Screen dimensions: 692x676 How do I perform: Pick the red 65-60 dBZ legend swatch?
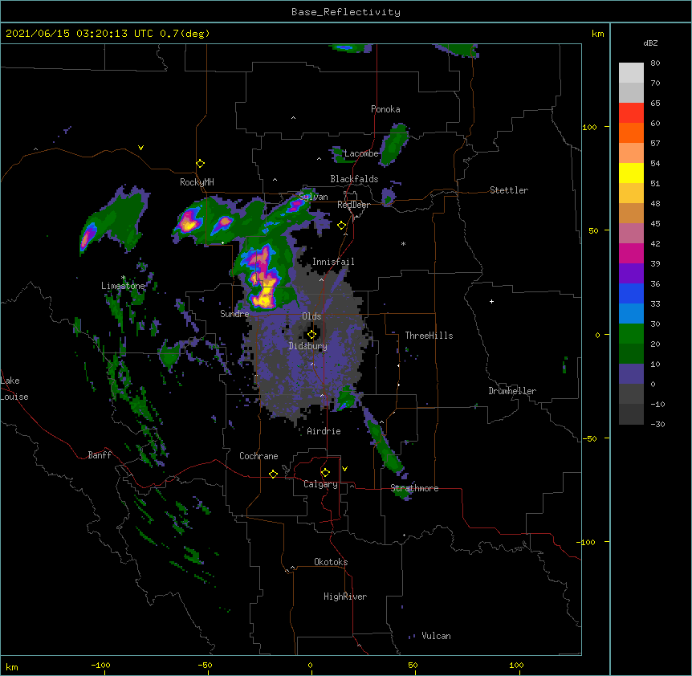631,113
